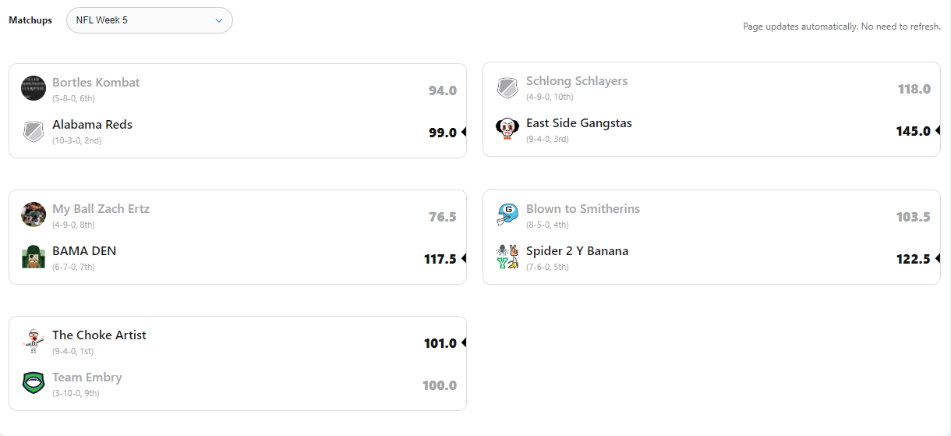Click the East Side Gangstas clown avatar
The image size is (951, 436).
click(507, 129)
